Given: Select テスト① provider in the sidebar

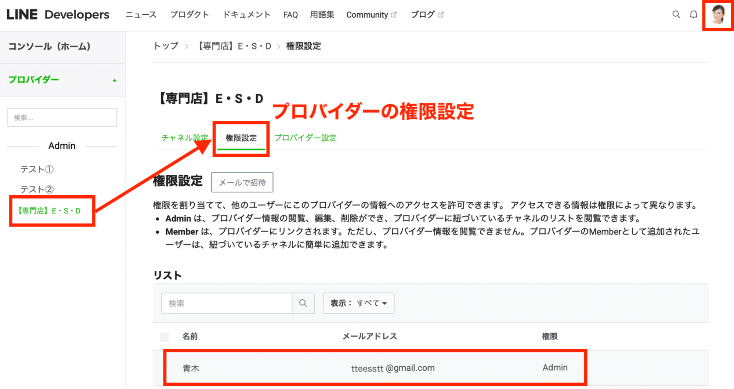Looking at the screenshot, I should pos(37,169).
